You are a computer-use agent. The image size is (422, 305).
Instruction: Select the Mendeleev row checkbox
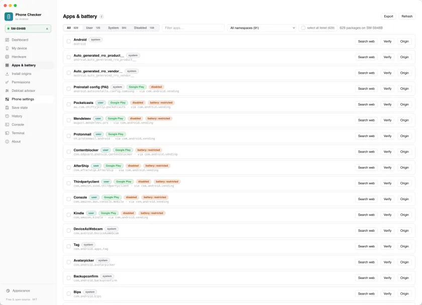point(69,120)
